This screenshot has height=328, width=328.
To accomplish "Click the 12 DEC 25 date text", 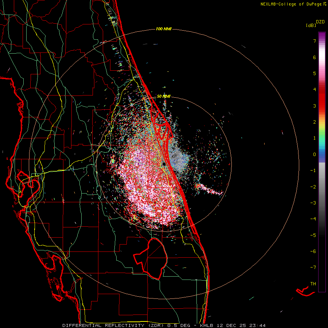I will click(231, 325).
